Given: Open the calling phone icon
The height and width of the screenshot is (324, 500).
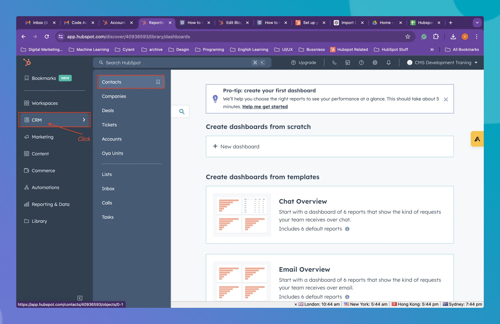Looking at the screenshot, I should tap(334, 63).
